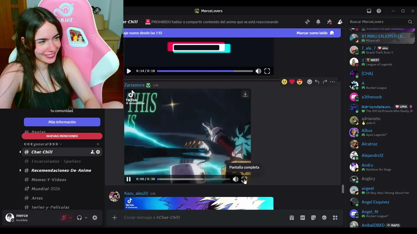
Task: Open the Discord inbox icon
Action: [369, 11]
